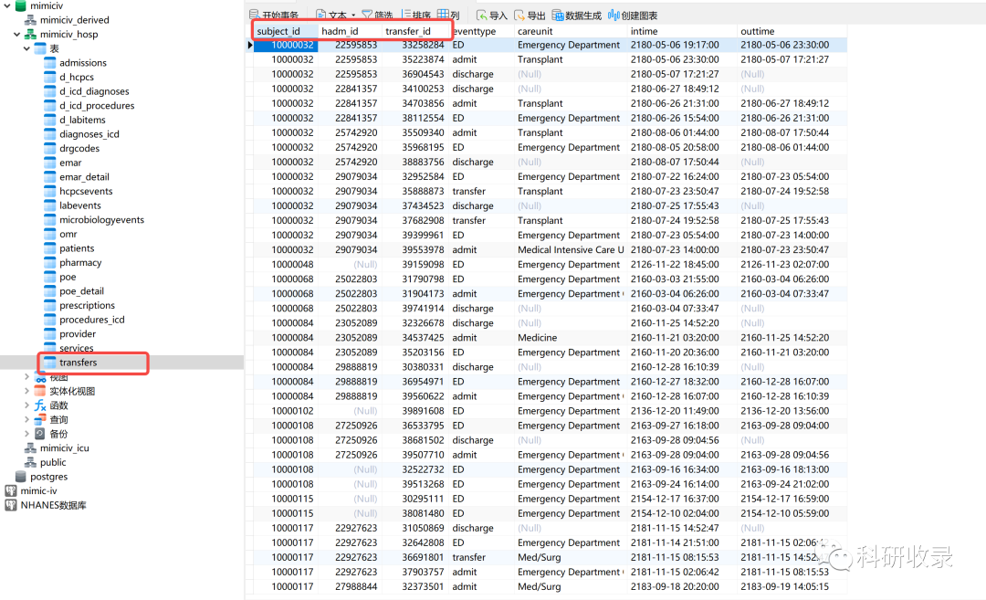Click the 备份 backup icon
Screen dimensions: 986x600
pyautogui.click(x=40, y=434)
